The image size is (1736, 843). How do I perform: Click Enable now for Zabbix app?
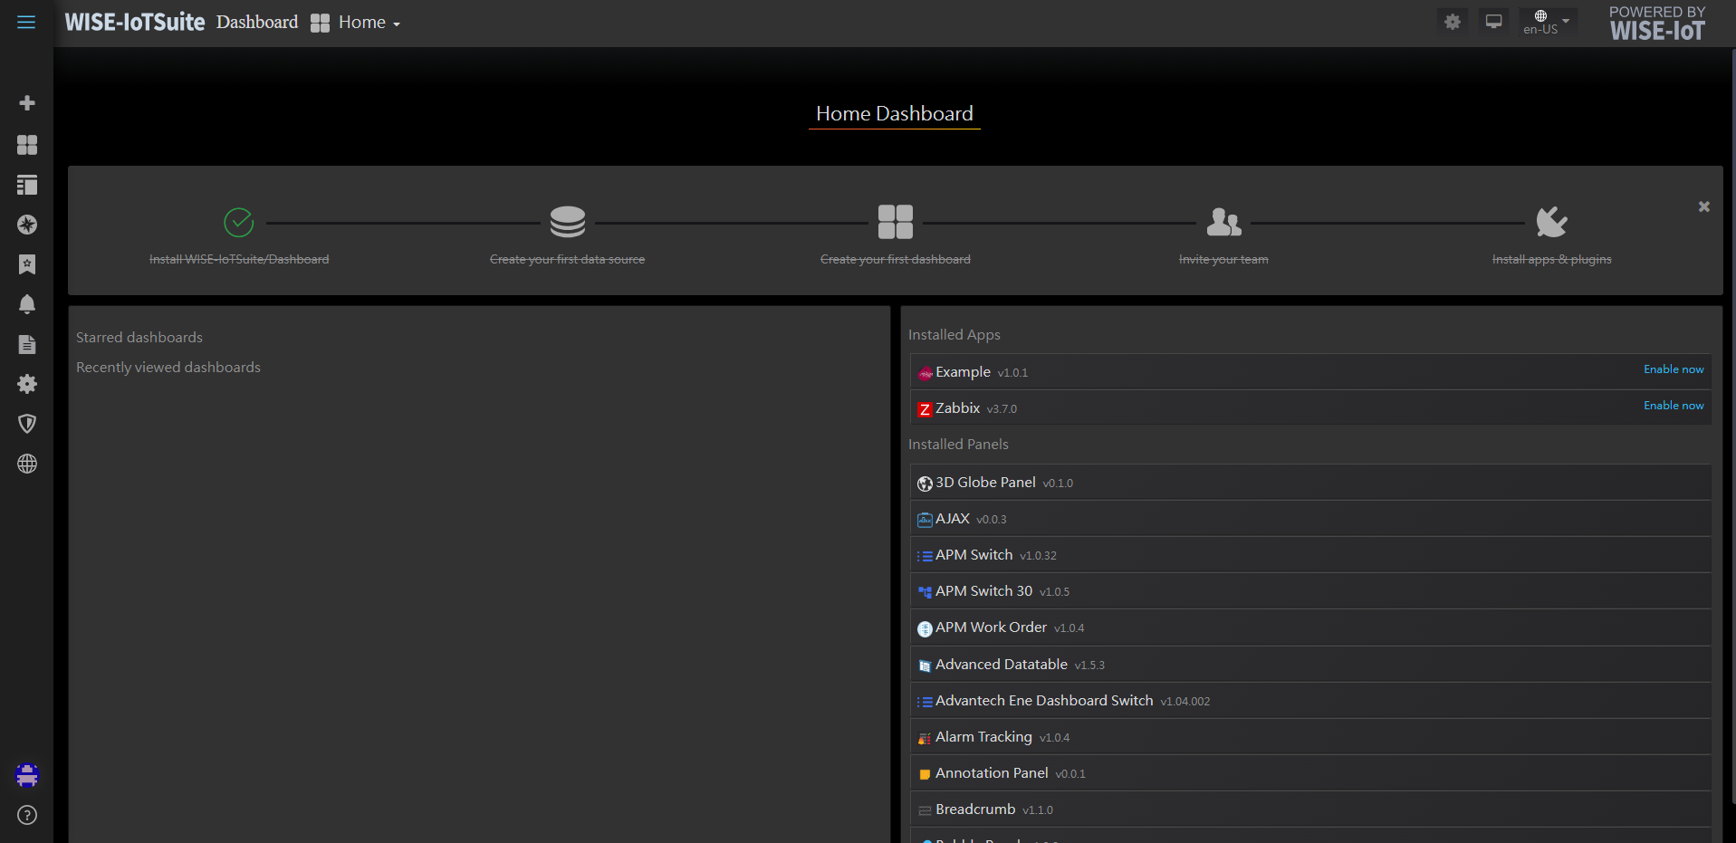pyautogui.click(x=1673, y=406)
